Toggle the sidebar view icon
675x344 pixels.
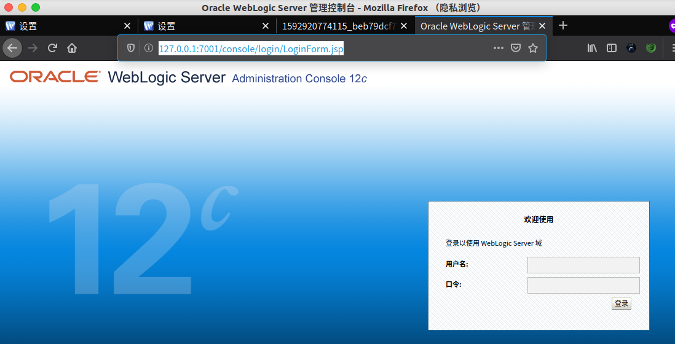pyautogui.click(x=611, y=48)
